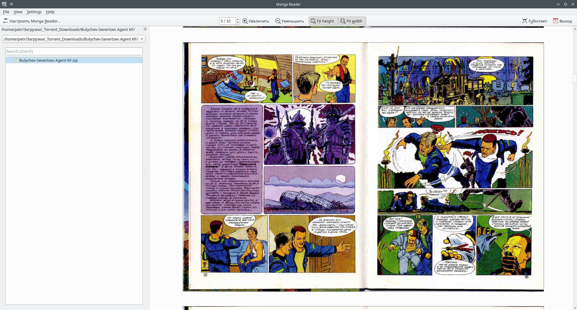
Task: Click the red exit icon
Action: coord(556,21)
